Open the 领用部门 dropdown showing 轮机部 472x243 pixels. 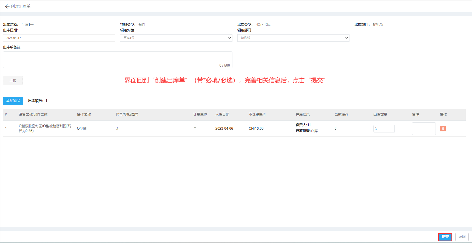click(x=293, y=38)
